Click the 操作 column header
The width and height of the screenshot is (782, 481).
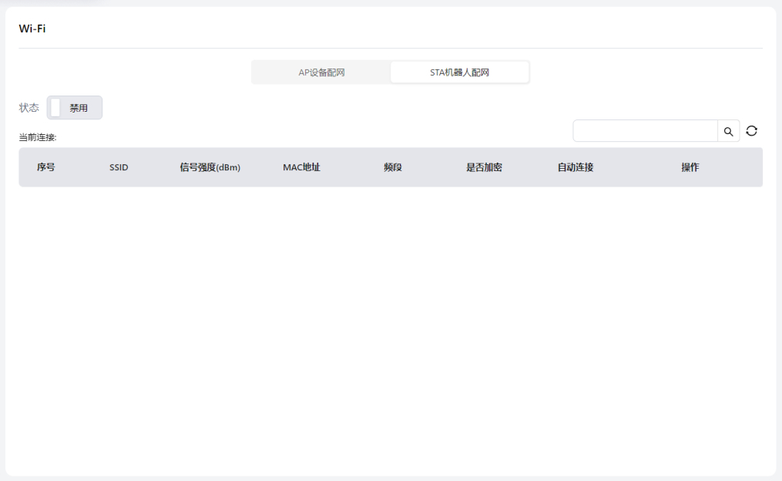(690, 167)
